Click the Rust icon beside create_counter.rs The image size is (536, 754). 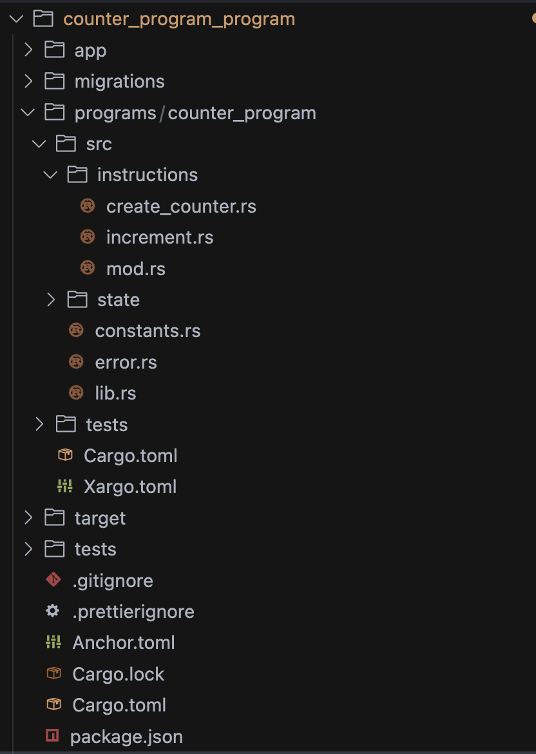(88, 206)
